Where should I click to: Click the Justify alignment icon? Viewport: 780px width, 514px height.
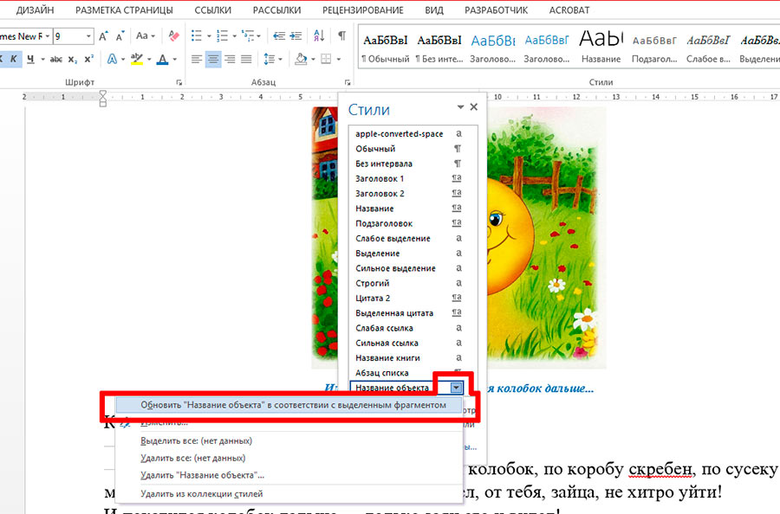pyautogui.click(x=247, y=59)
